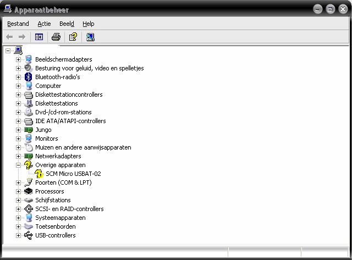The width and height of the screenshot is (352, 260).
Task: Click the Scan for hardware changes icon
Action: (x=90, y=37)
